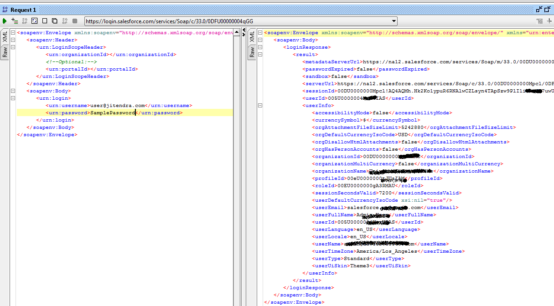The width and height of the screenshot is (554, 306).
Task: Click the left window-dock icon in Request 1 title bar
Action: pyautogui.click(x=539, y=9)
